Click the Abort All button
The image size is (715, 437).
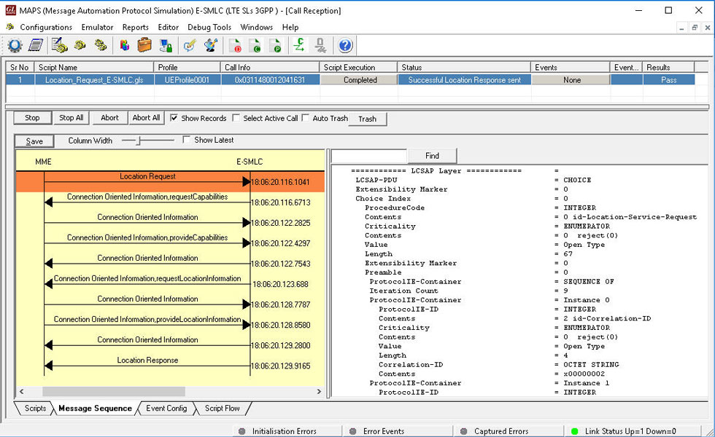146,118
